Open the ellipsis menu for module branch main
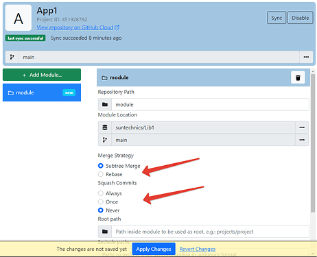The width and height of the screenshot is (317, 257). [x=302, y=140]
